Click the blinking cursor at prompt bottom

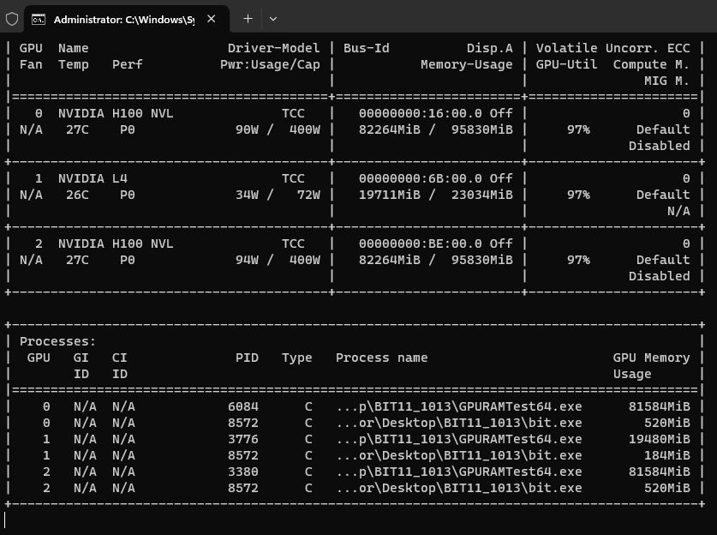pyautogui.click(x=4, y=520)
